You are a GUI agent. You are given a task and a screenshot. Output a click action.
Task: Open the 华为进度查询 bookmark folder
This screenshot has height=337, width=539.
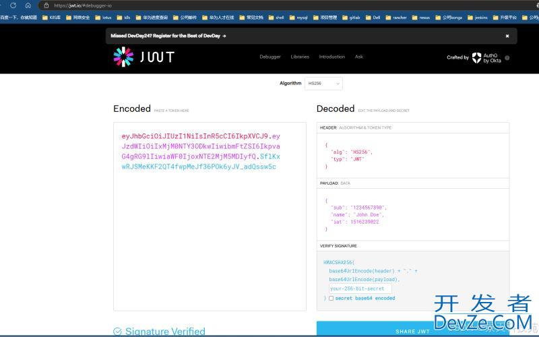pyautogui.click(x=152, y=18)
